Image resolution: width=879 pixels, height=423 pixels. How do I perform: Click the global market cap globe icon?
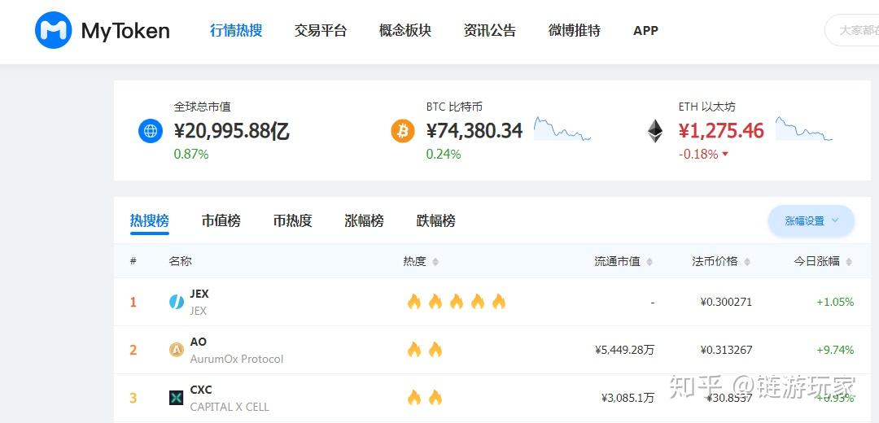(151, 131)
